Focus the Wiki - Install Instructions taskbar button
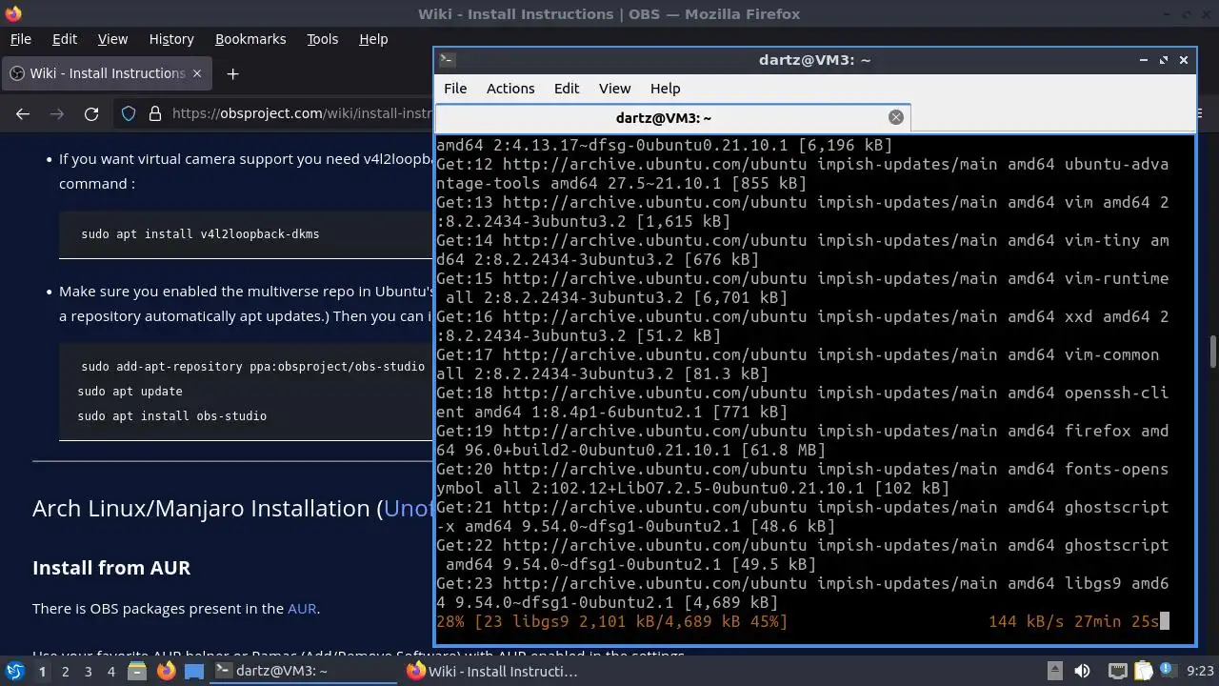The width and height of the screenshot is (1219, 686). (x=493, y=671)
